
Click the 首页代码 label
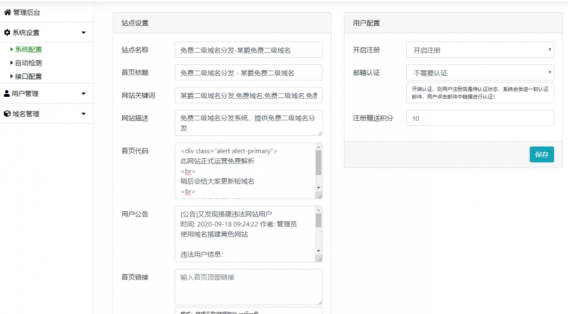[x=135, y=150]
